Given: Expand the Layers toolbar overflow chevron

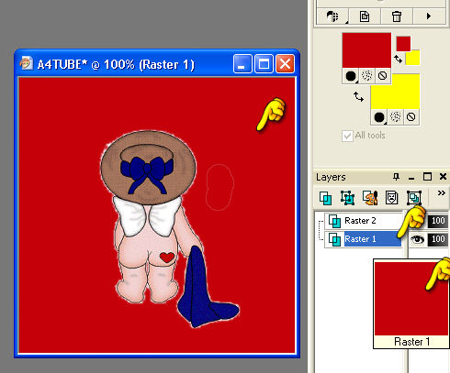Looking at the screenshot, I should point(441,192).
